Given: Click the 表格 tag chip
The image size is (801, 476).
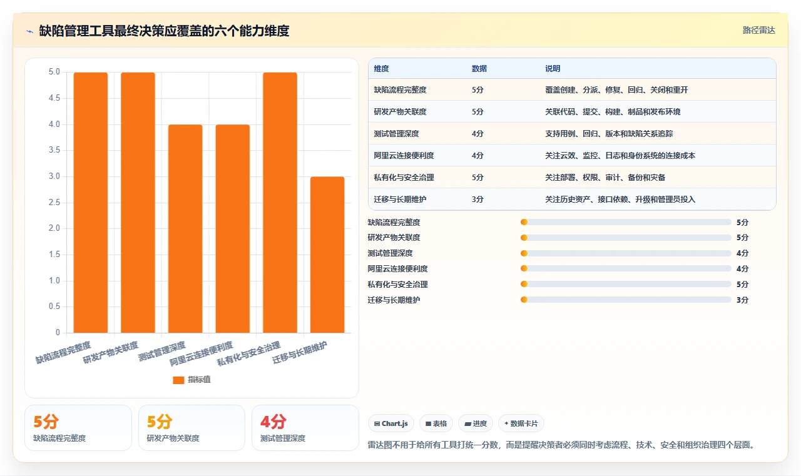Looking at the screenshot, I should 436,423.
